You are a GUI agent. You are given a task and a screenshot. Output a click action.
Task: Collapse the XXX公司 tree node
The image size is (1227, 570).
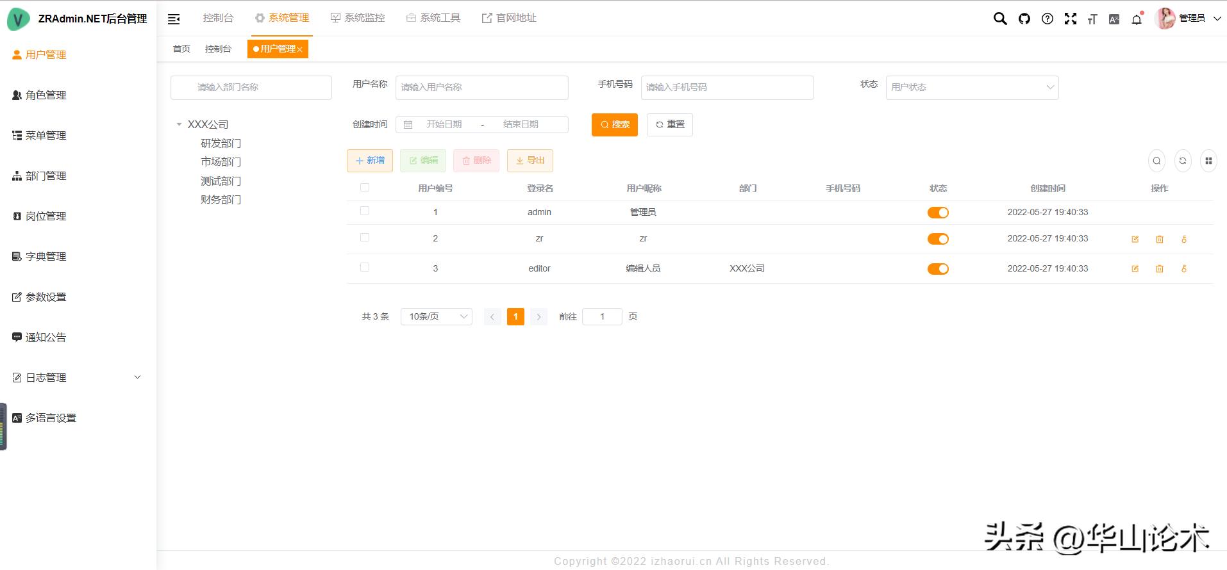(x=179, y=124)
